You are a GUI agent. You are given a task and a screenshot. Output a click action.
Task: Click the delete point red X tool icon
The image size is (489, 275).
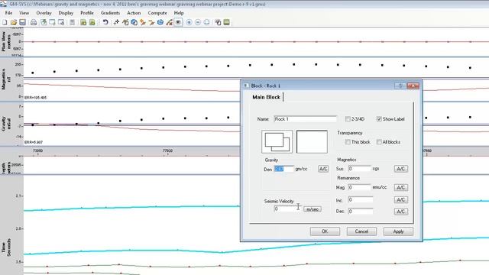[x=169, y=22]
